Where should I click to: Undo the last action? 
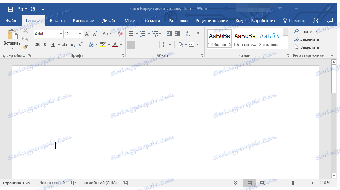click(21, 9)
